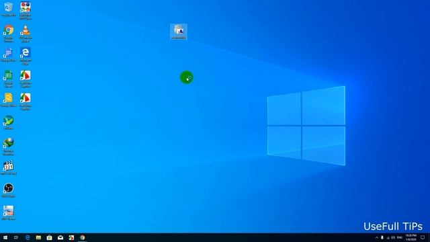Screen dimensions: 430x242
Task: Click the ENG language indicator
Action: click(x=400, y=237)
